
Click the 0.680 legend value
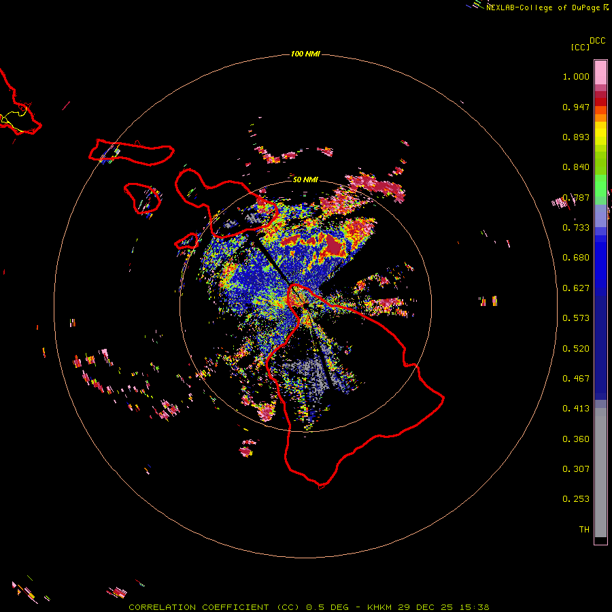click(576, 258)
